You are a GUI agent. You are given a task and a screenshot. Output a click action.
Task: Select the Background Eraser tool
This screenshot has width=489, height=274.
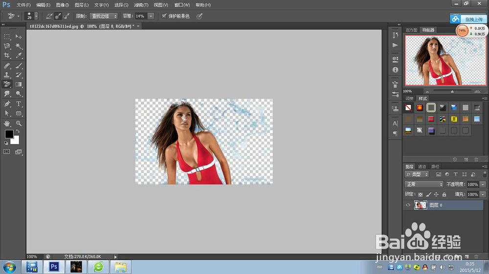point(7,84)
